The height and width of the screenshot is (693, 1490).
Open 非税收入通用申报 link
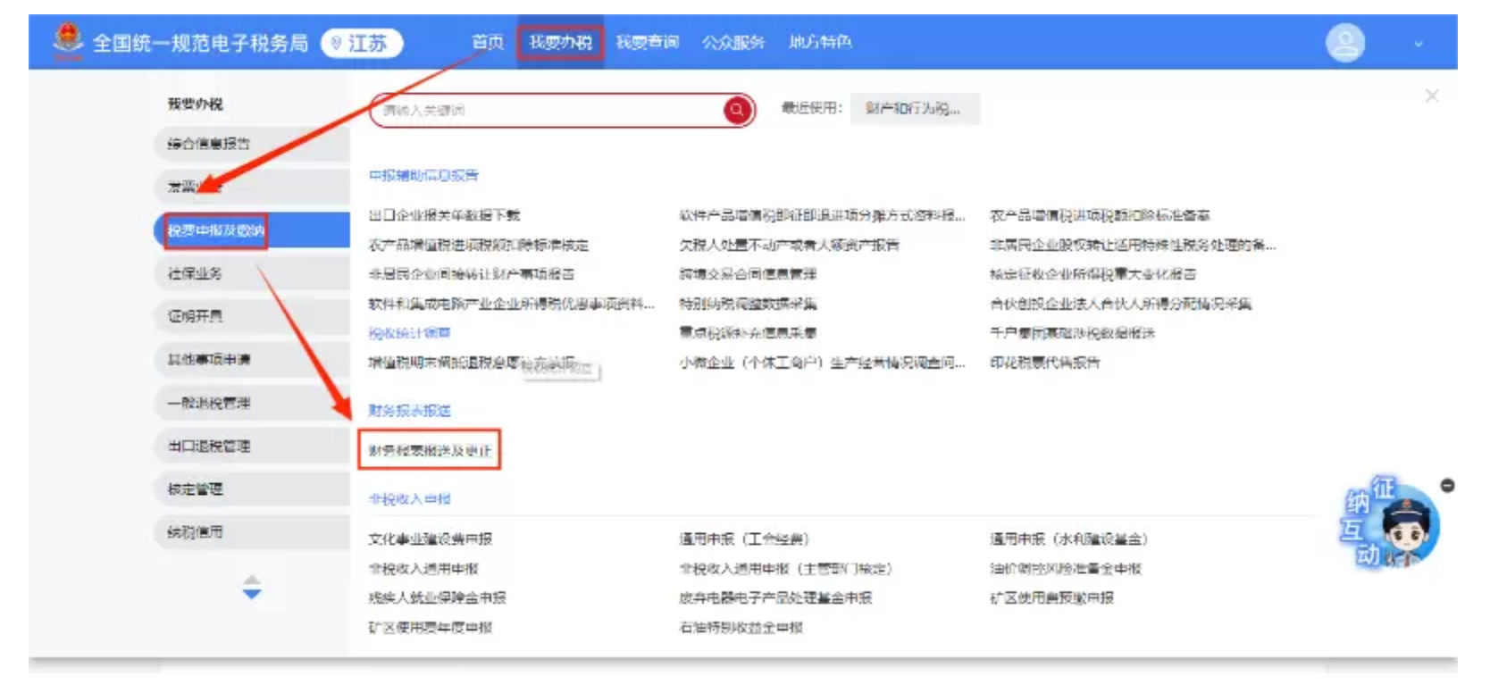[423, 569]
